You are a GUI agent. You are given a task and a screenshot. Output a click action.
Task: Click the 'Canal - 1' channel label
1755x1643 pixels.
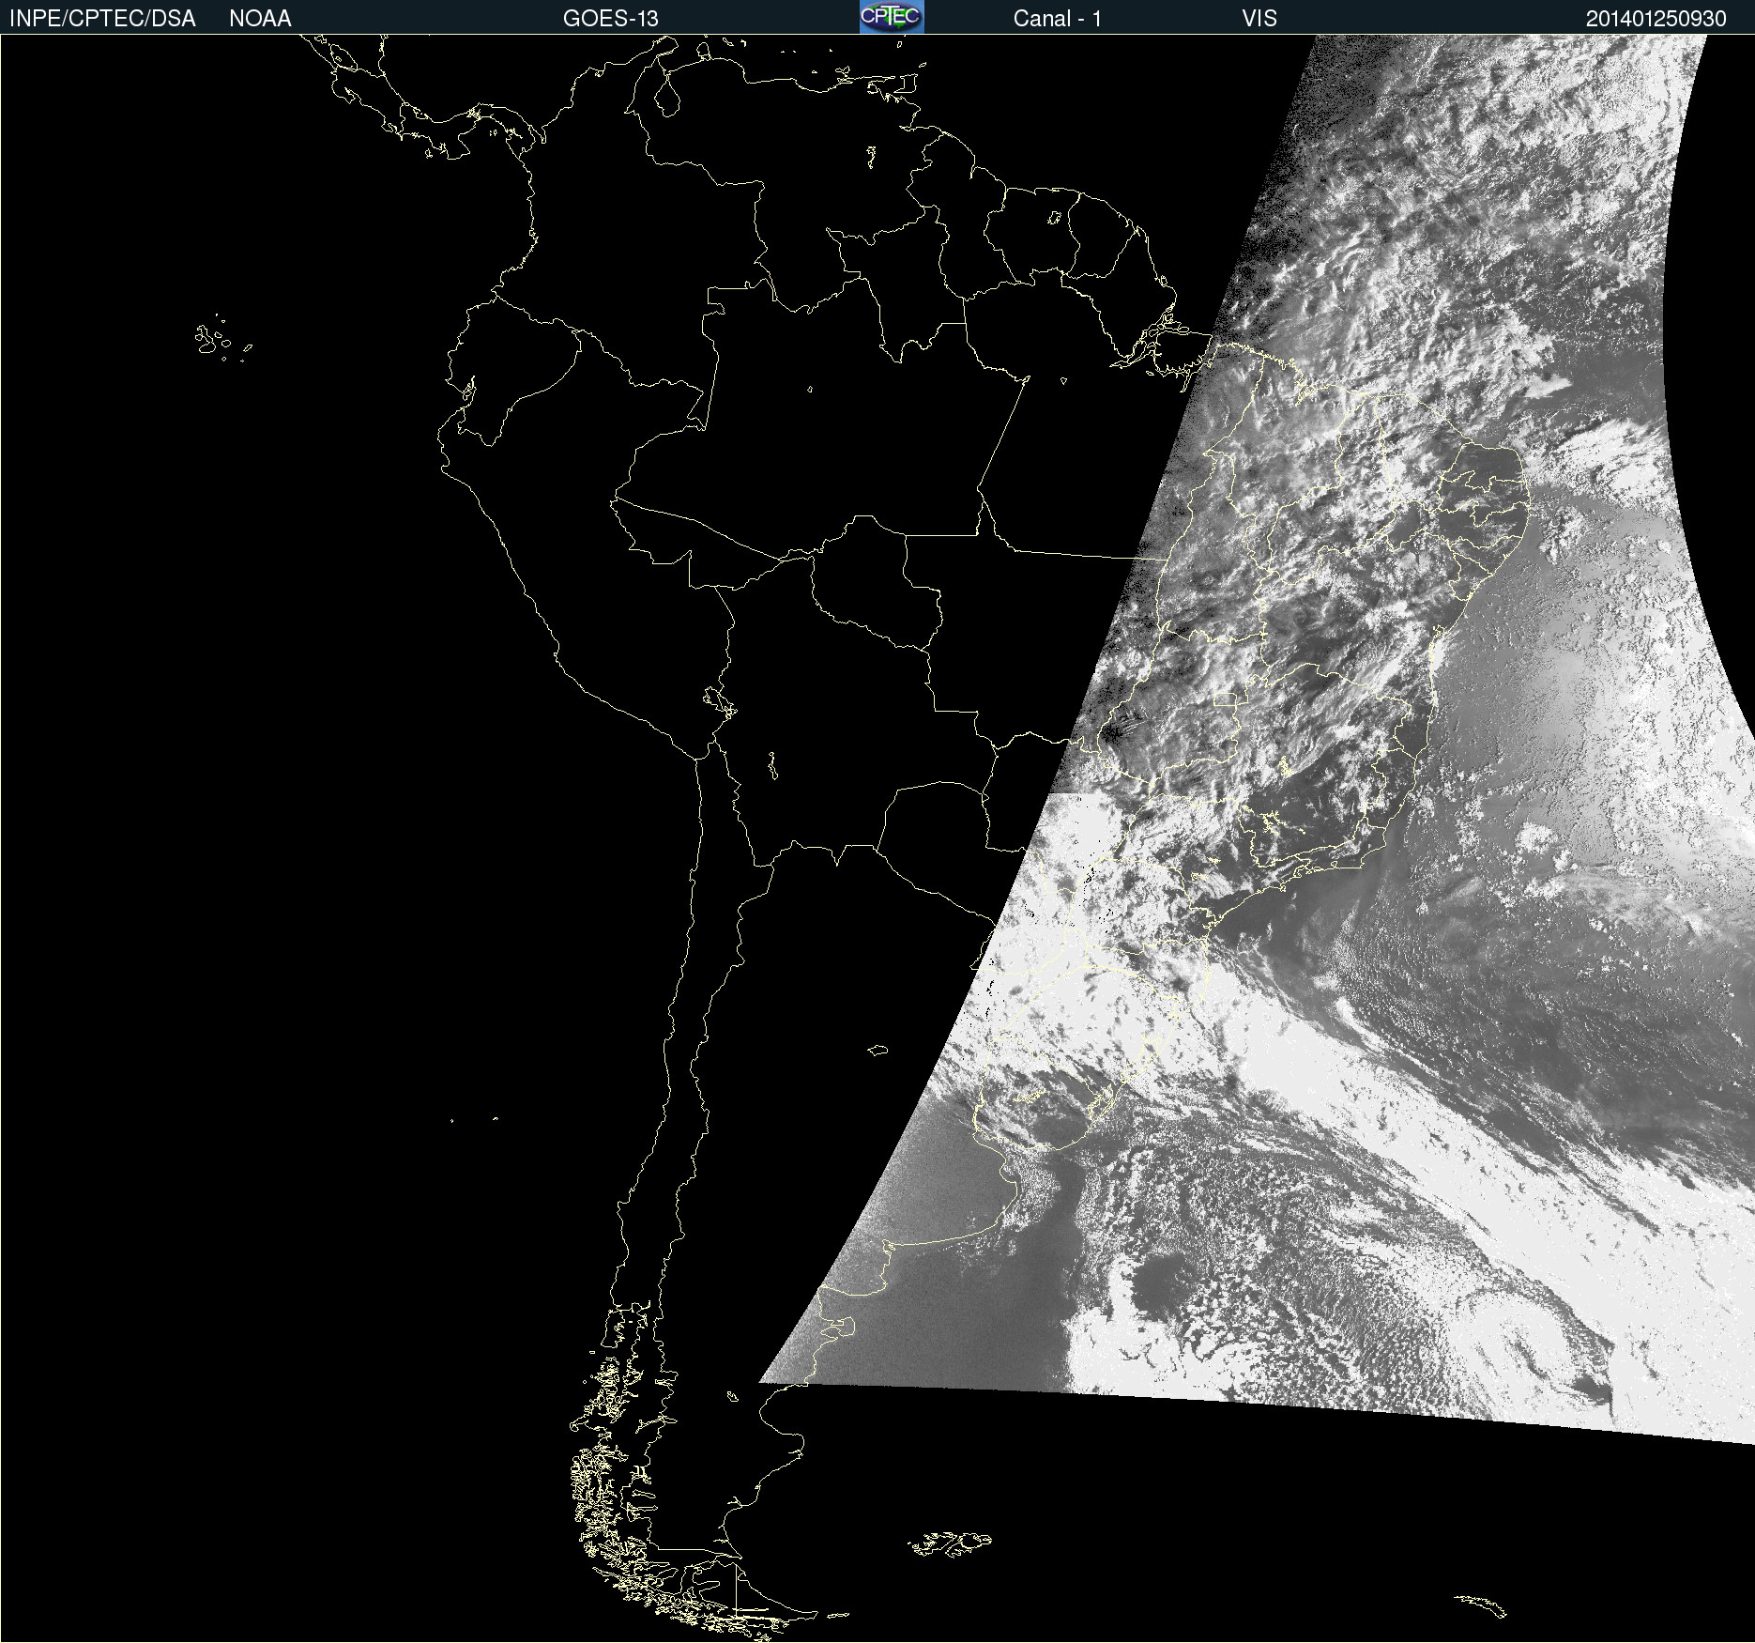click(1058, 19)
